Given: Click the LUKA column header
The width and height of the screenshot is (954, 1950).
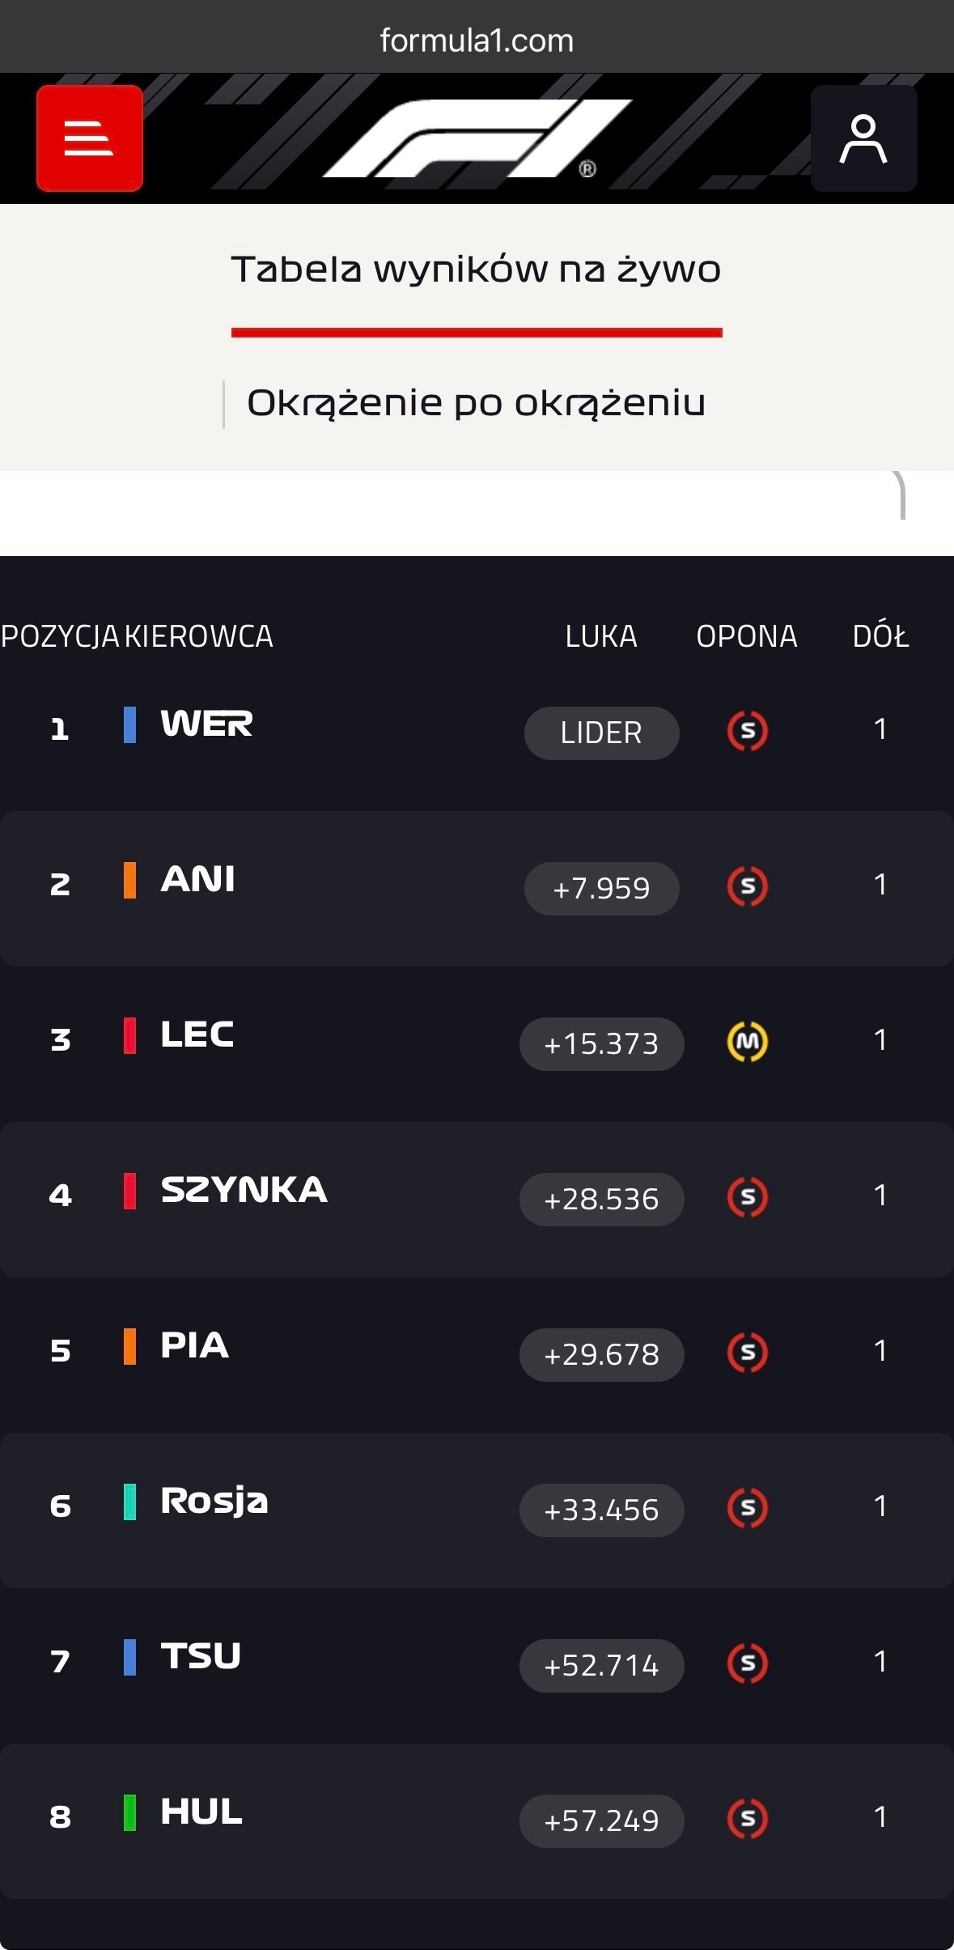Looking at the screenshot, I should click(x=601, y=637).
